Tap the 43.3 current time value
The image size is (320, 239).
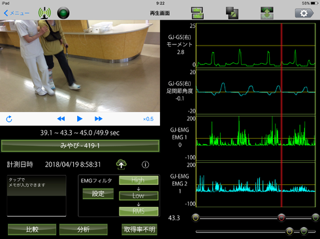click(x=174, y=218)
